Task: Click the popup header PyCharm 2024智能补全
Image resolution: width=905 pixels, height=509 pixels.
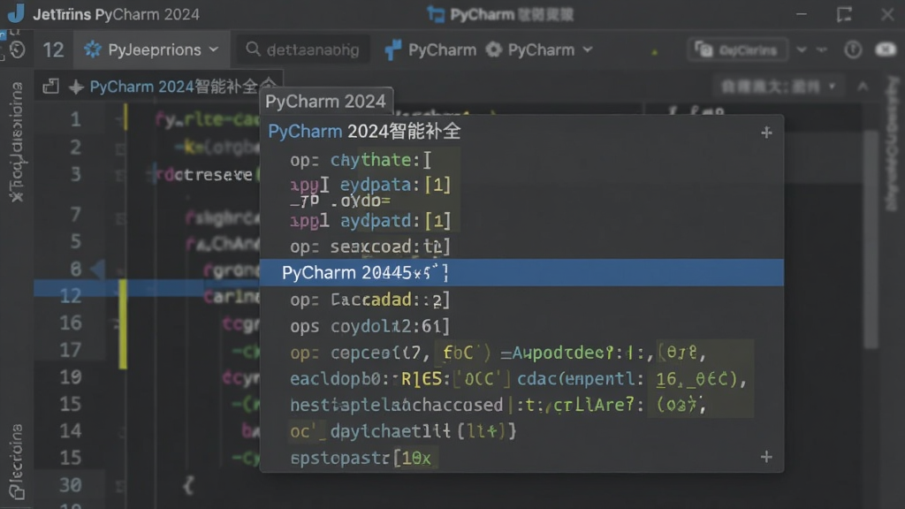Action: coord(365,132)
